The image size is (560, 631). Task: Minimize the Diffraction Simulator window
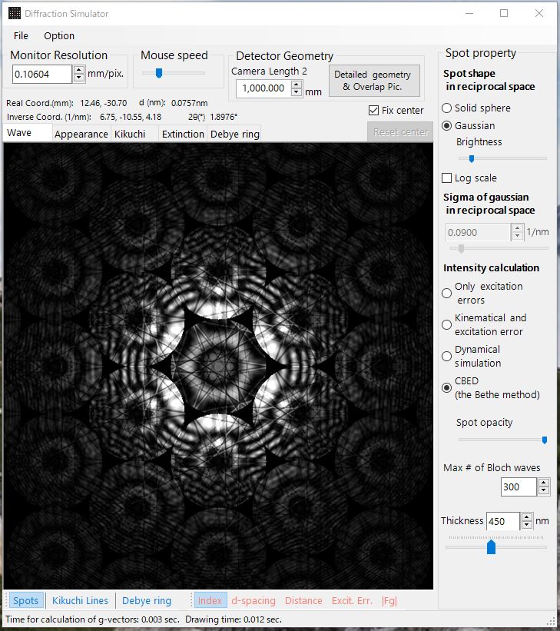click(x=469, y=13)
